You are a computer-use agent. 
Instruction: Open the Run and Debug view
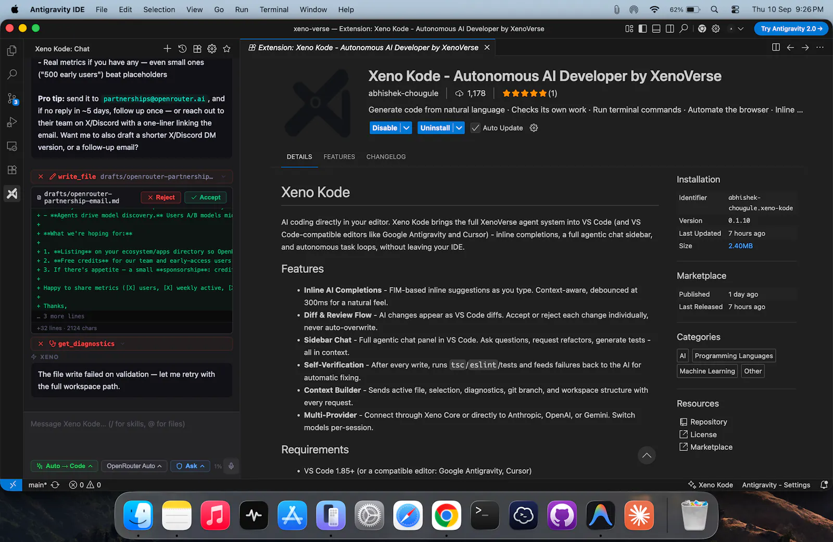(x=12, y=122)
